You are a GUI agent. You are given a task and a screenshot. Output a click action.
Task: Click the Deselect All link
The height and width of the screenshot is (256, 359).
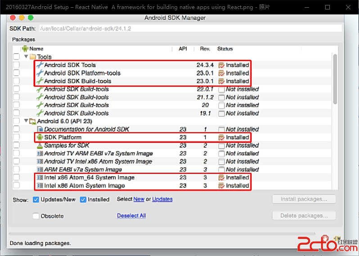pos(131,215)
